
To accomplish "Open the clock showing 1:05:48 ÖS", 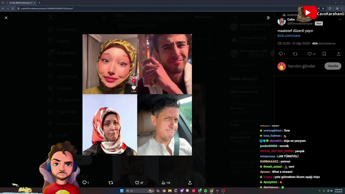I will 338,191.
